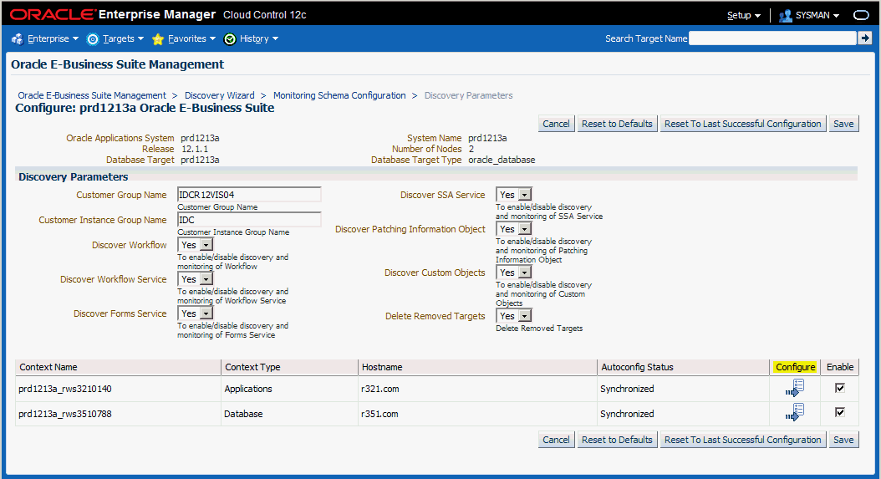Click the Context Name column header

[x=118, y=367]
